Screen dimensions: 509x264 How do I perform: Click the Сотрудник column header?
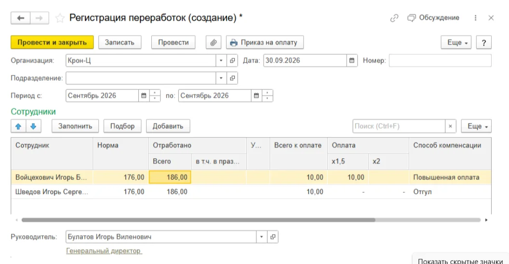pos(52,153)
